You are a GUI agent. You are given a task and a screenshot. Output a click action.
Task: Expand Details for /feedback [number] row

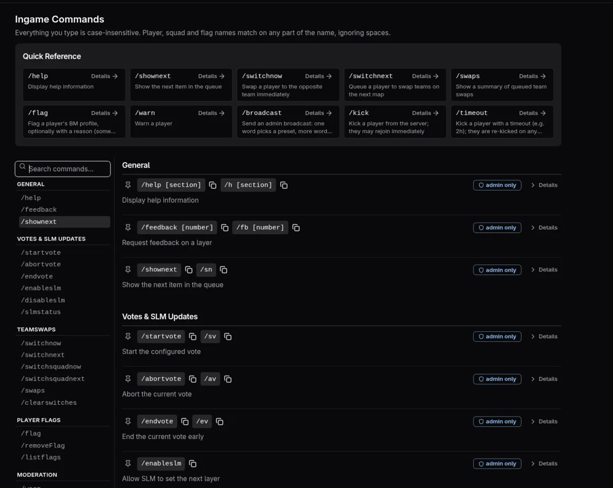click(544, 228)
